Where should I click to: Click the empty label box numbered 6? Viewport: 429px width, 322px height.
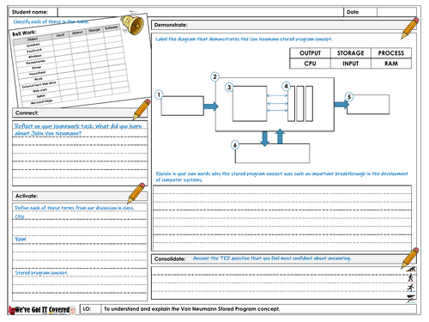point(272,154)
